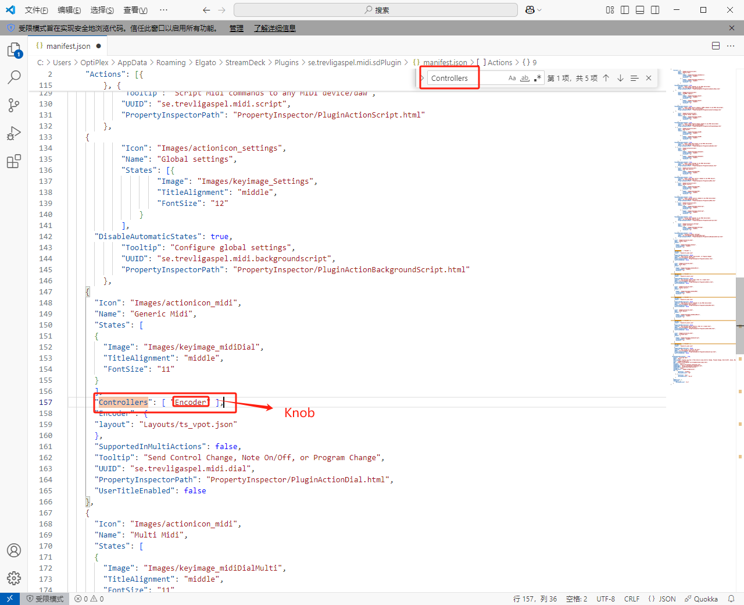This screenshot has height=605, width=744.
Task: Click line number 157 in gutter
Action: point(45,402)
